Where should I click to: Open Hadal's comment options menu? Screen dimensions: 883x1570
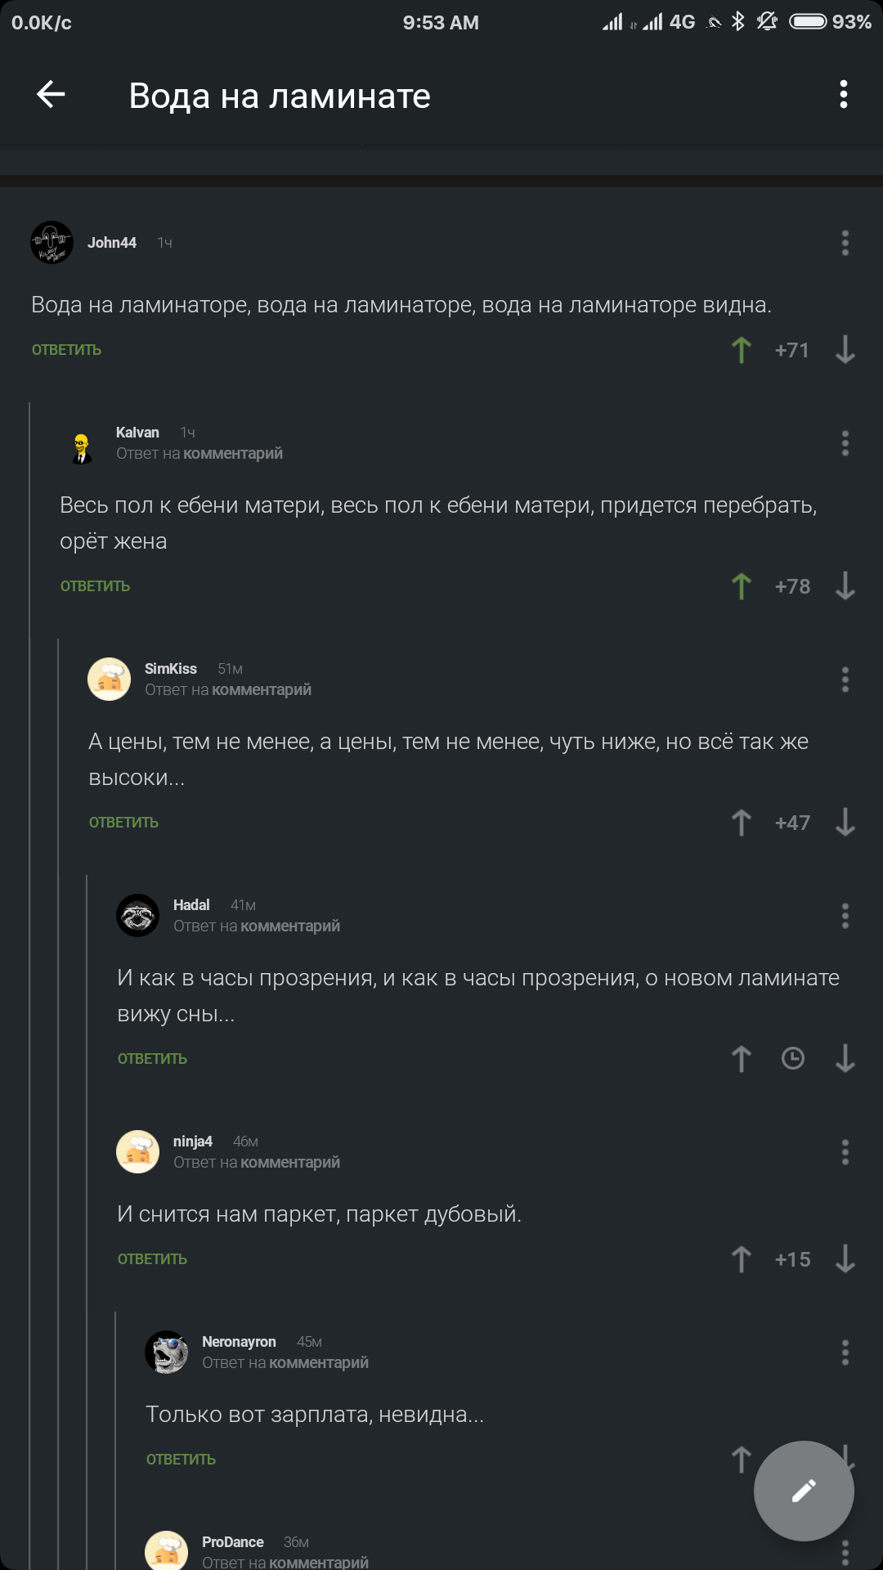(x=845, y=915)
